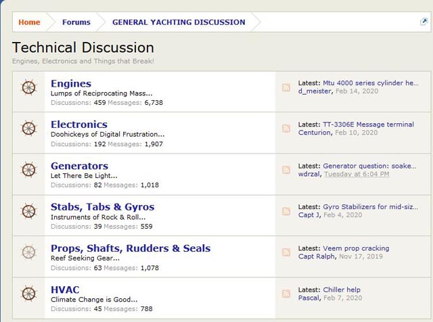Open the RSS feed for Engines forum

click(x=286, y=87)
